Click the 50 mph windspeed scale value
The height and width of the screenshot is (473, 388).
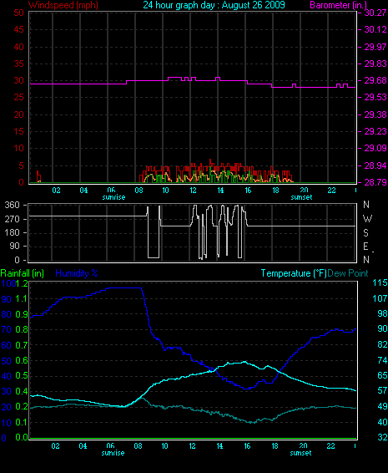(x=19, y=13)
